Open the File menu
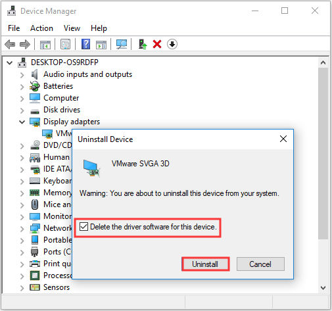Viewport: 332px width, 311px height. 14,28
